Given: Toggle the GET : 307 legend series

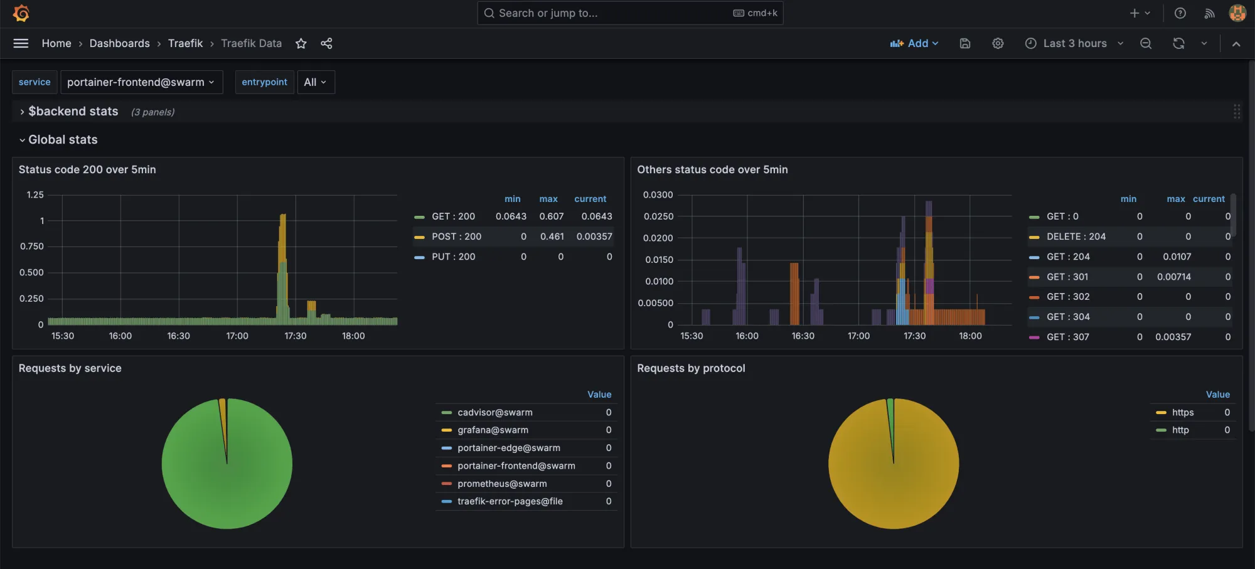Looking at the screenshot, I should tap(1068, 337).
